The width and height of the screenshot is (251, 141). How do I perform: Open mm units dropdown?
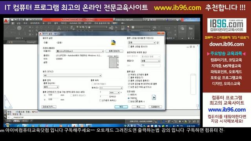coord(115,92)
